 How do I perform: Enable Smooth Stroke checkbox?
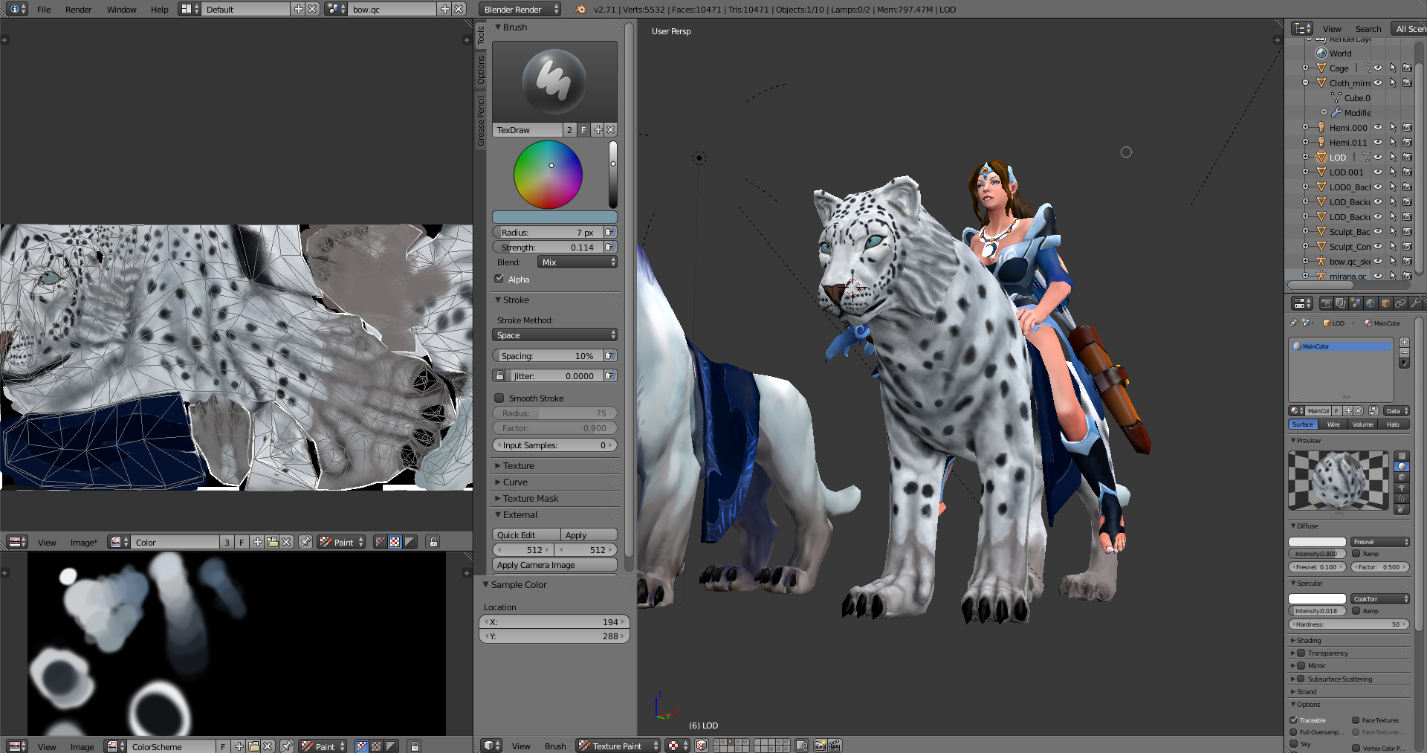point(499,398)
